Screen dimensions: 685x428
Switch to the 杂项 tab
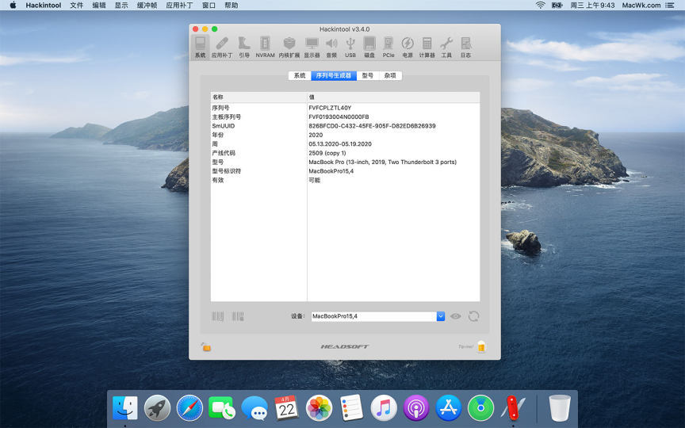[x=390, y=76]
